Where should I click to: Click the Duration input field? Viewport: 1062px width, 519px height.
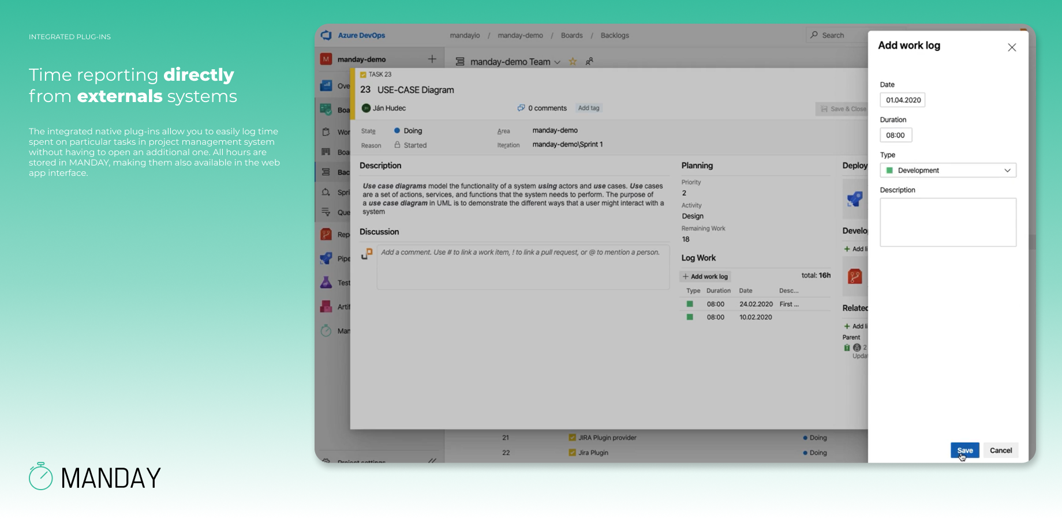(x=896, y=135)
